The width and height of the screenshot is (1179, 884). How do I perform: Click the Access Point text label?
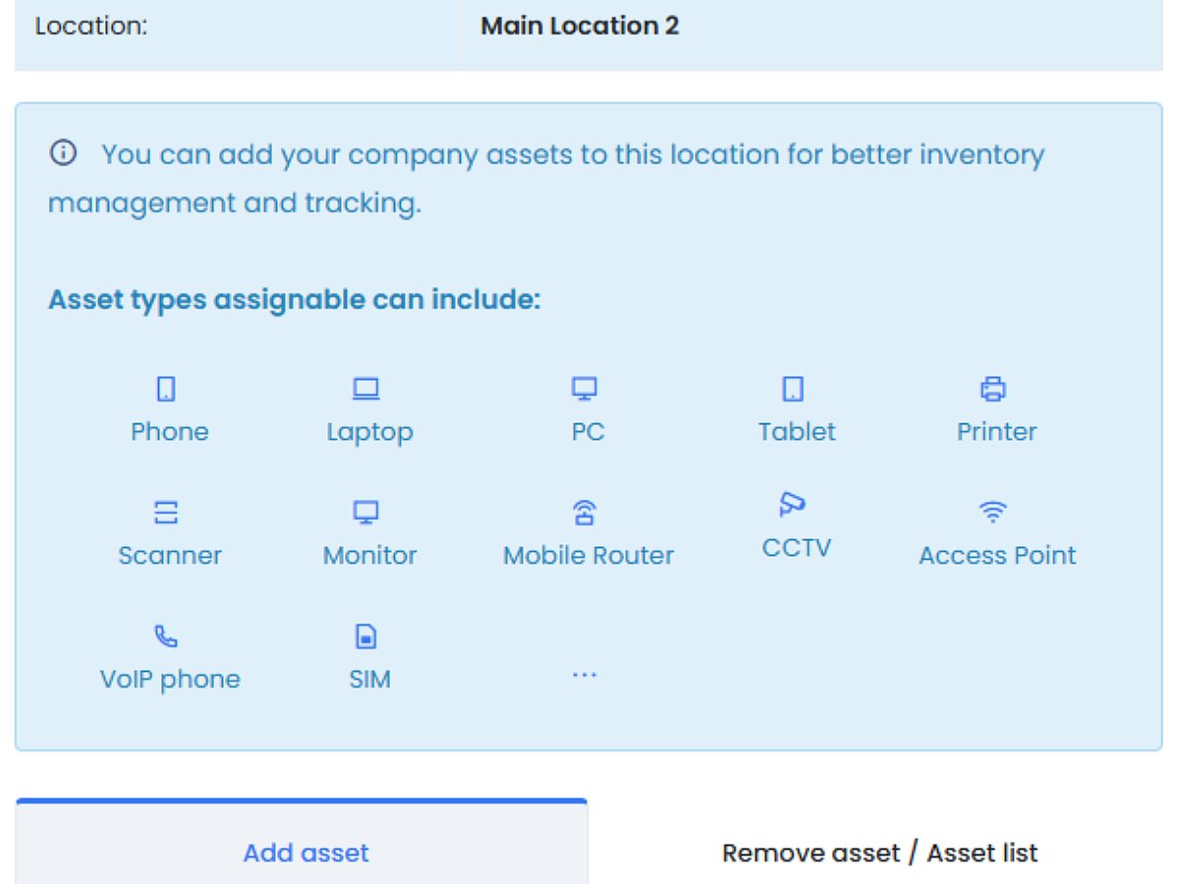997,555
